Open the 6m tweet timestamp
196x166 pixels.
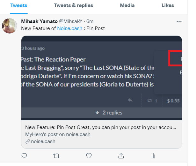90,21
